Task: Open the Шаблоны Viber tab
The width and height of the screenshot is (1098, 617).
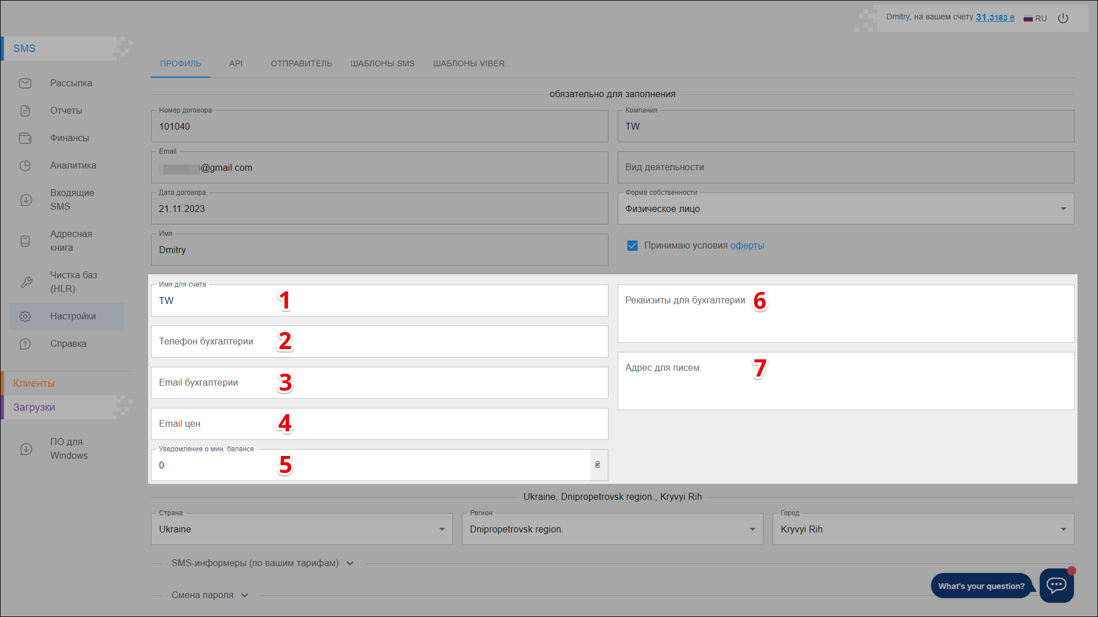Action: click(x=468, y=63)
